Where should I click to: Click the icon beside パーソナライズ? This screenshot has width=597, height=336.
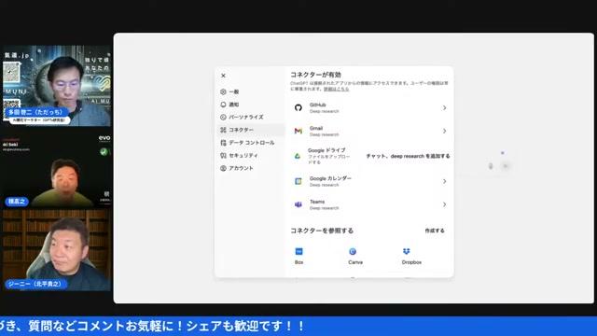coord(223,117)
